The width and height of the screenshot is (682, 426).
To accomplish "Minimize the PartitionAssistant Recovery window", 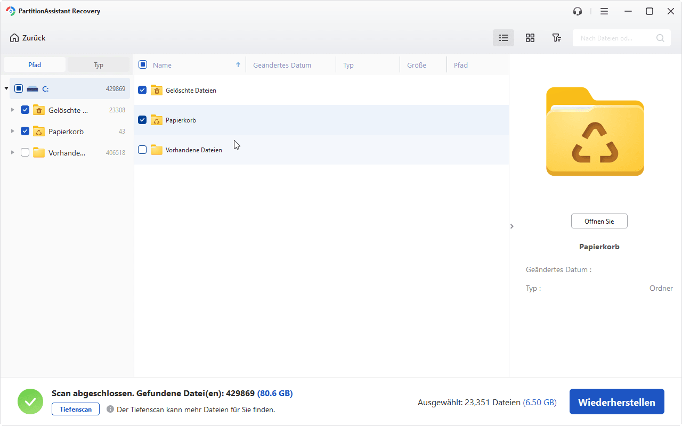I will (627, 11).
